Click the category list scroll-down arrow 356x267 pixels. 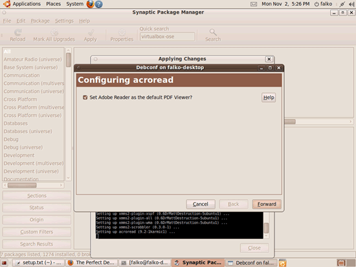[69, 178]
